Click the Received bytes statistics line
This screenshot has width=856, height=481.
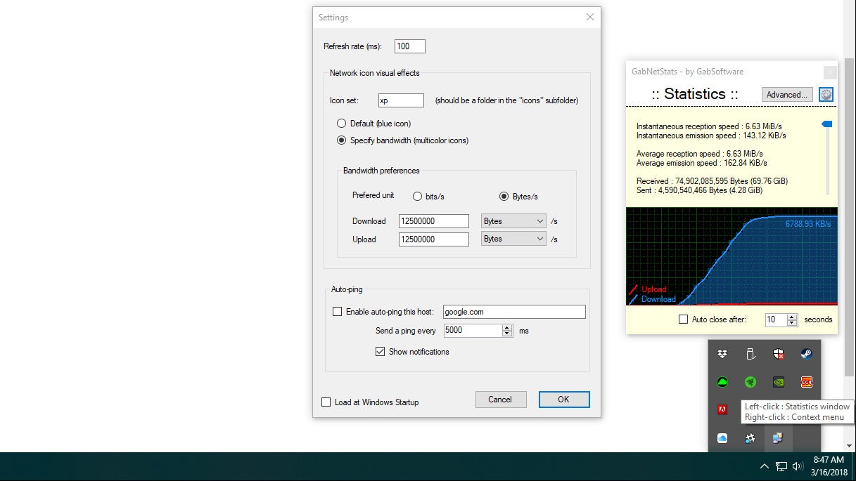(712, 181)
